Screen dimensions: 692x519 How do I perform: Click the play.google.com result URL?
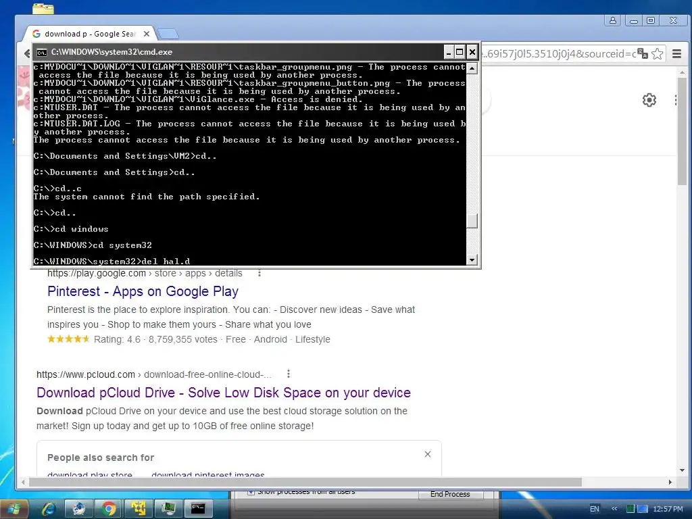click(x=145, y=273)
